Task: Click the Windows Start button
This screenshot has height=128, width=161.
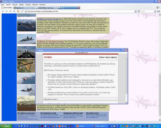Action: (5, 126)
